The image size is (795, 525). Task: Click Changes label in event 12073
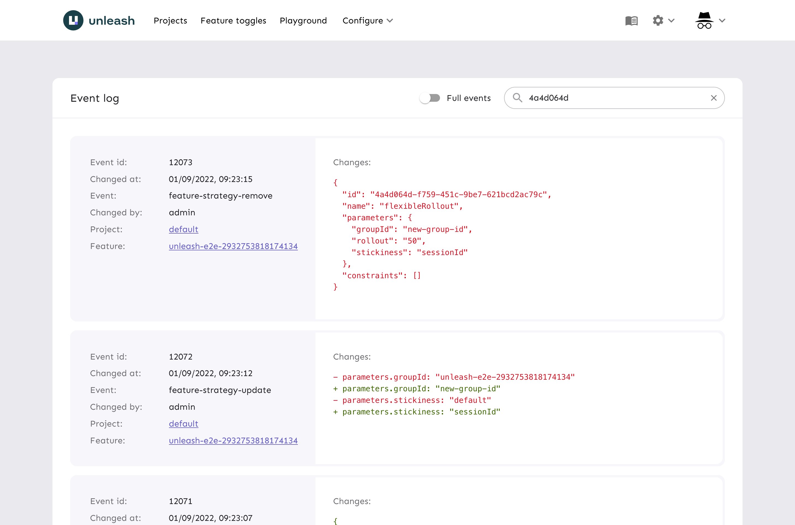tap(352, 162)
